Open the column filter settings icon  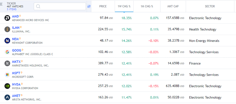pyautogui.click(x=89, y=6)
